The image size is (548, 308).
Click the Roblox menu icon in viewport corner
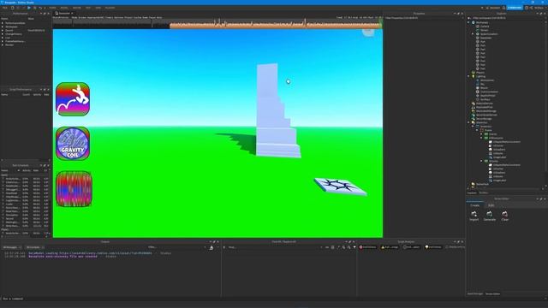367,33
